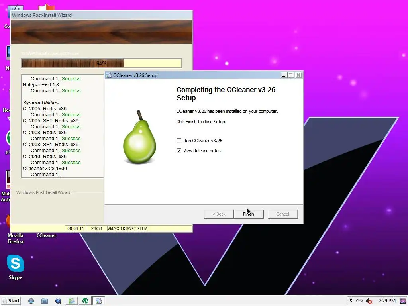Click the muted volume tray icon
The width and height of the screenshot is (408, 306).
click(369, 301)
